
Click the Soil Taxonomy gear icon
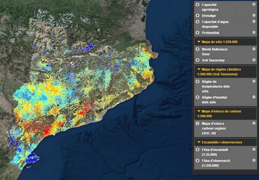click(x=254, y=60)
